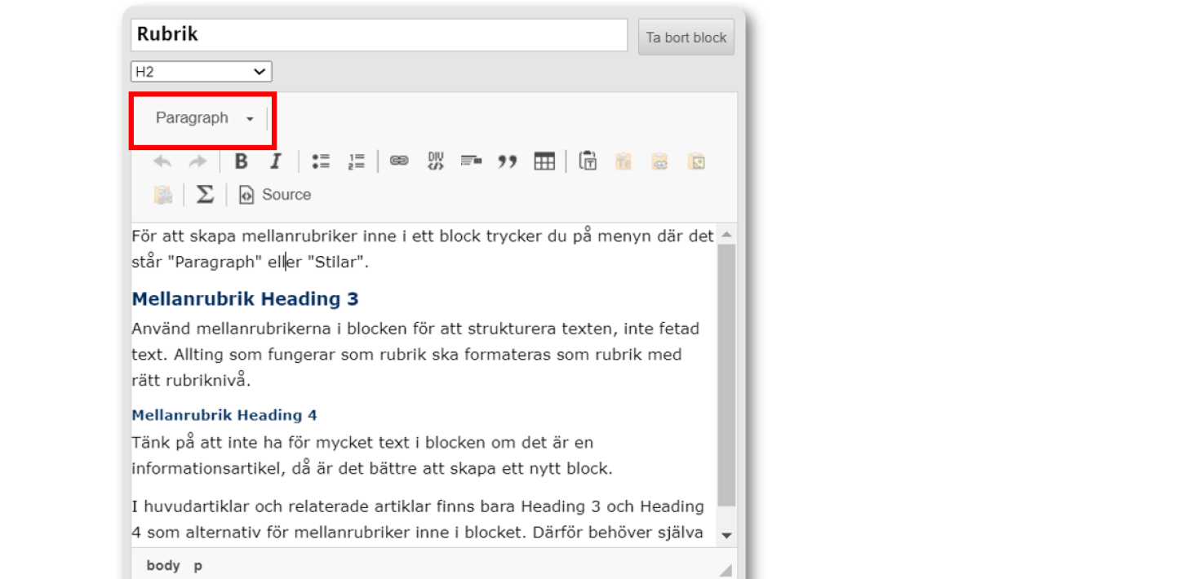1198x579 pixels.
Task: Click the Mellanrubrik Heading 3 heading
Action: coord(245,299)
